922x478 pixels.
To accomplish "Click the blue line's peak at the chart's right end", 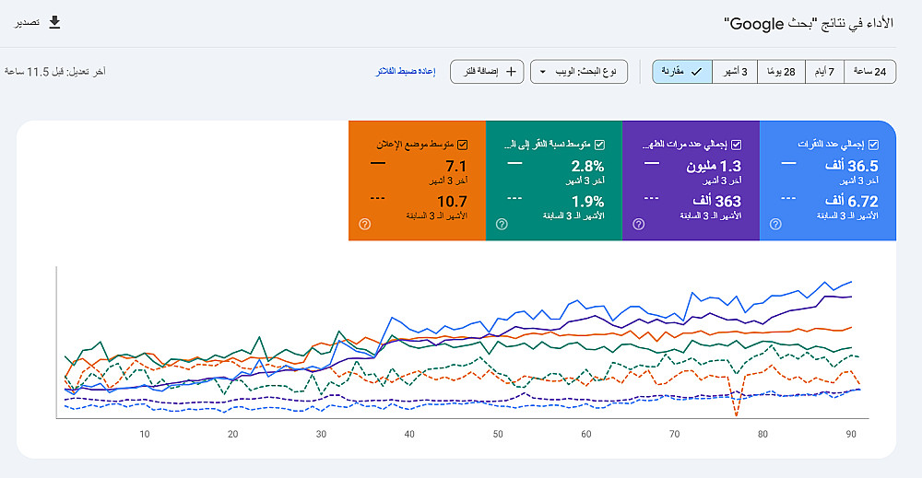I will coord(850,282).
